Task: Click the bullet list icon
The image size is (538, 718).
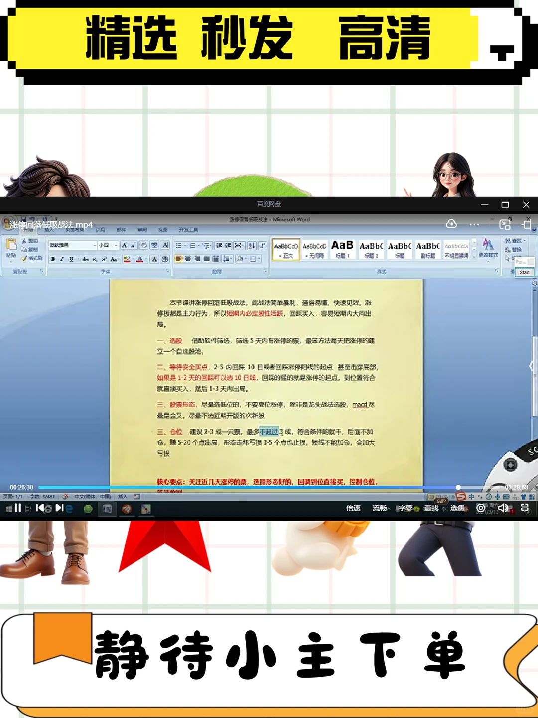Action: point(178,245)
